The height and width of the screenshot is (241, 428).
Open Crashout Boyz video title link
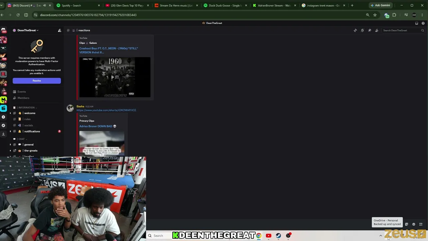tap(109, 50)
